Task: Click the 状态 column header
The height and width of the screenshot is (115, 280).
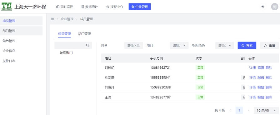Action: coord(199,58)
